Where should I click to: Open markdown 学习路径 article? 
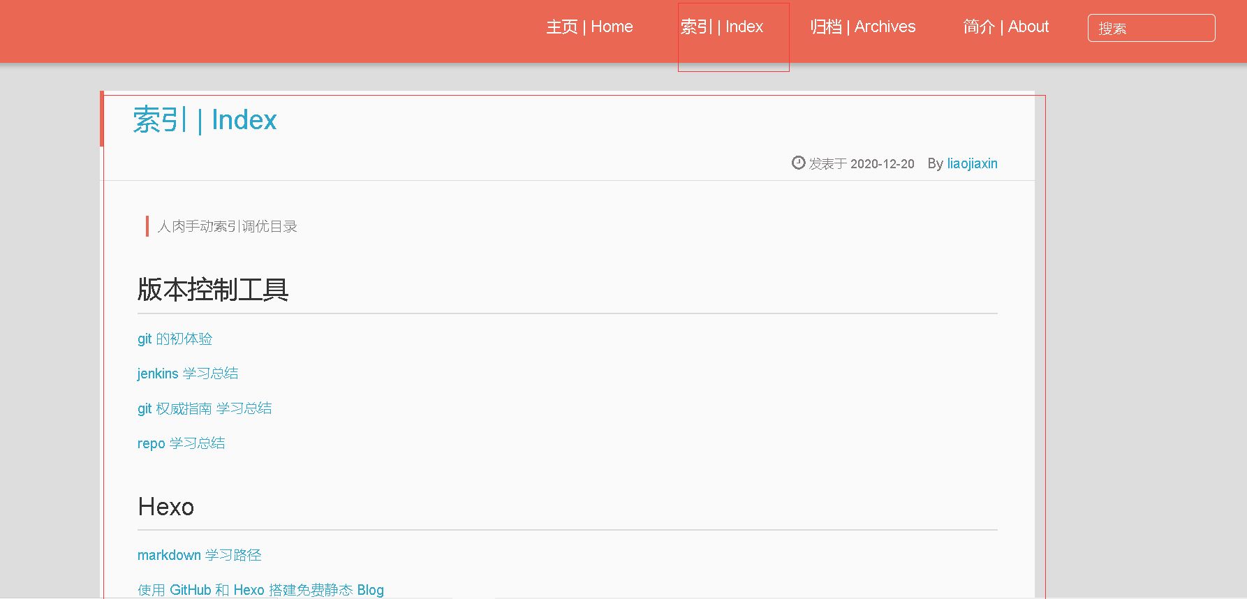click(200, 555)
